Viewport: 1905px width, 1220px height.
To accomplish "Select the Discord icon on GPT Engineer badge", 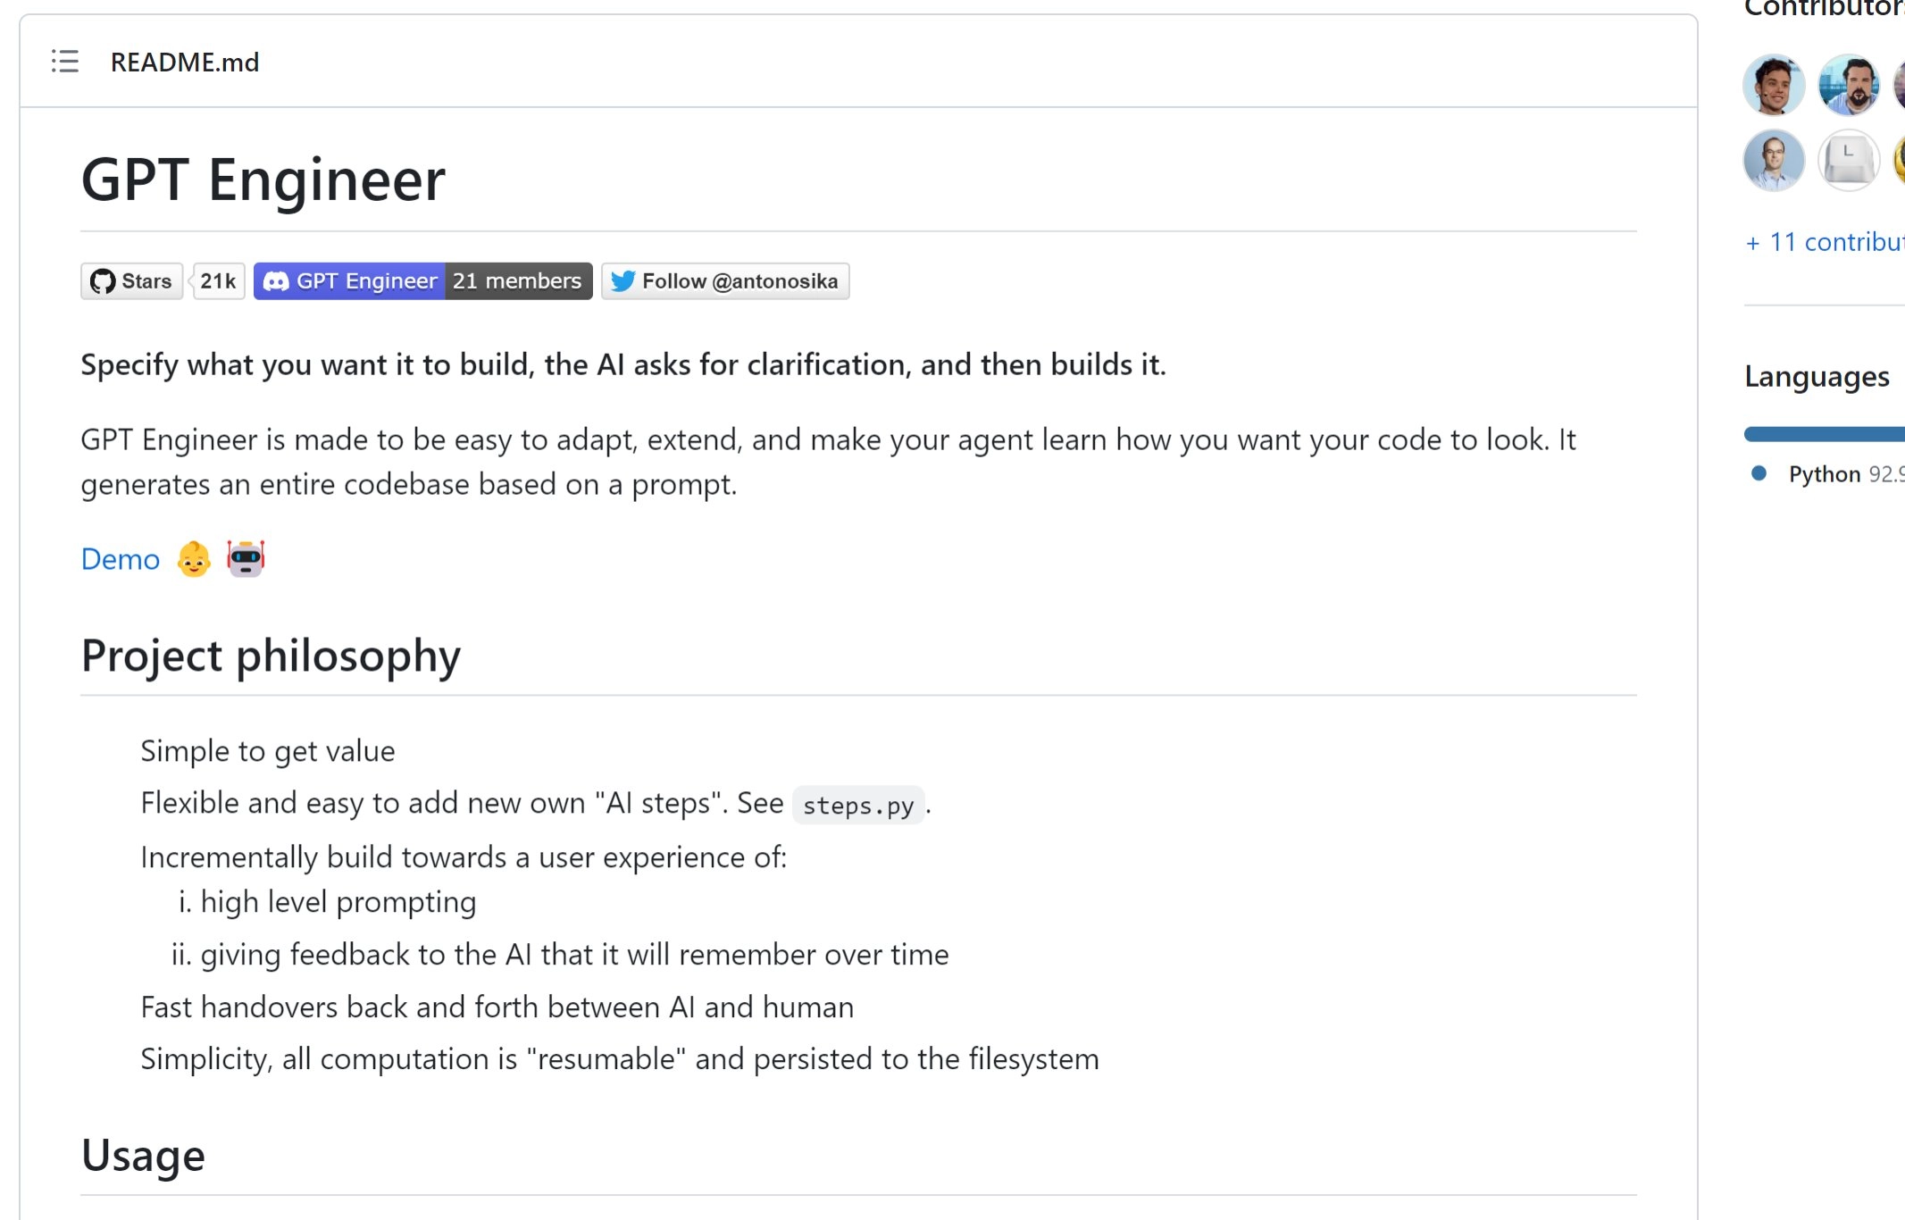I will click(277, 280).
